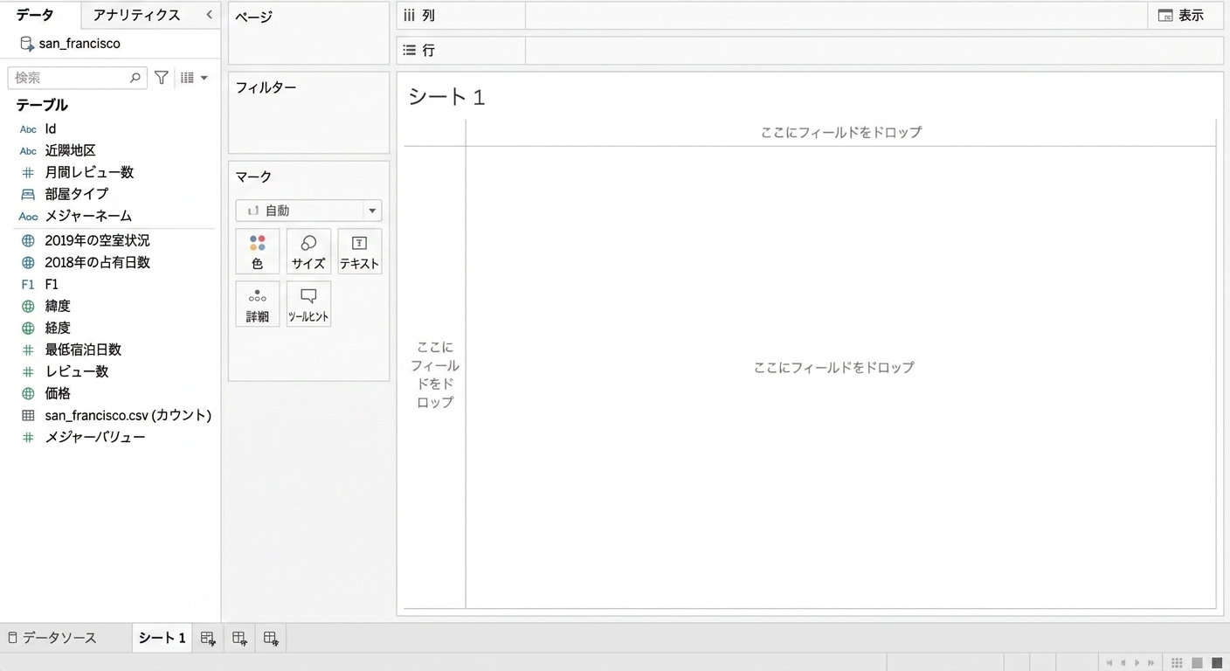Click the シート 1 title
Image resolution: width=1230 pixels, height=671 pixels.
tap(446, 97)
